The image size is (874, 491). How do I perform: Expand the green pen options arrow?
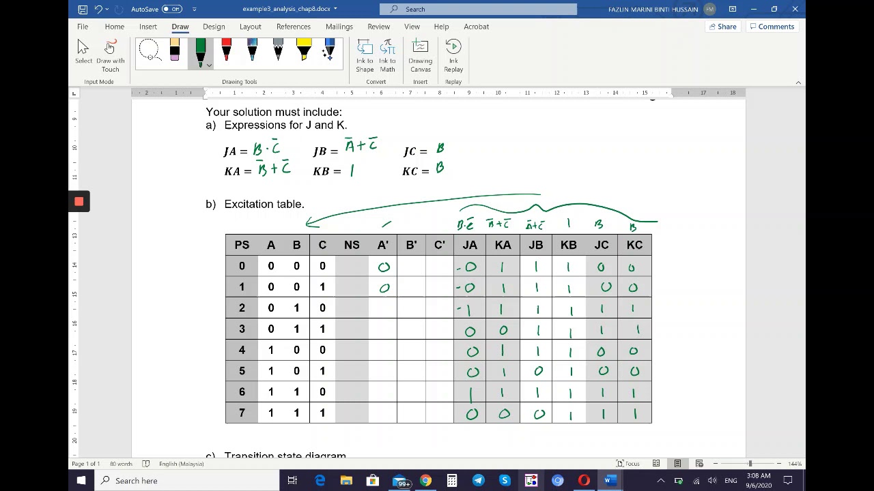click(209, 65)
